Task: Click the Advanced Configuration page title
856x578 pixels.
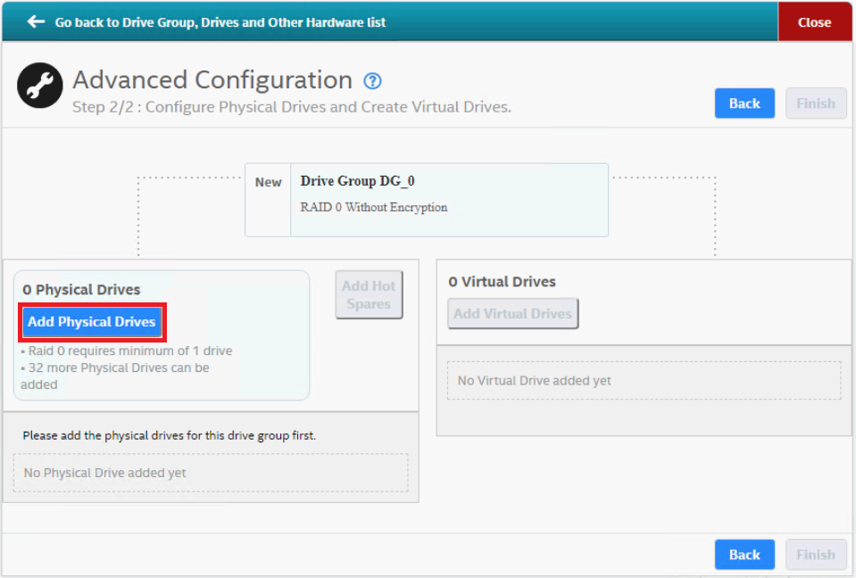Action: click(x=212, y=80)
